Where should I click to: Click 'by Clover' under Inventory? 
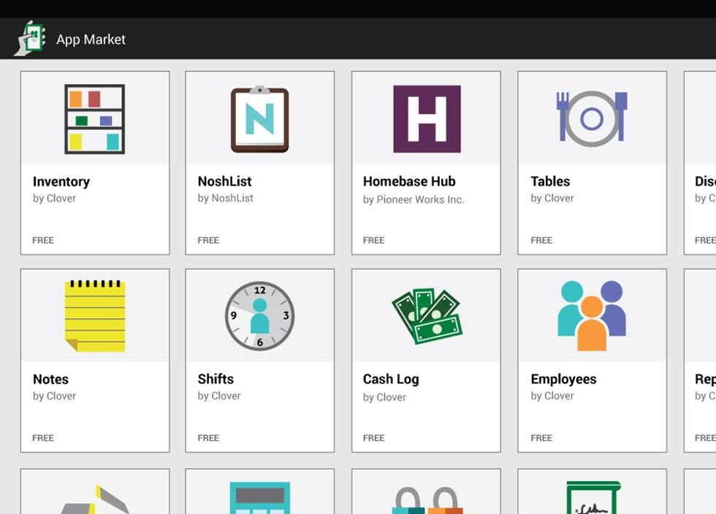(54, 199)
